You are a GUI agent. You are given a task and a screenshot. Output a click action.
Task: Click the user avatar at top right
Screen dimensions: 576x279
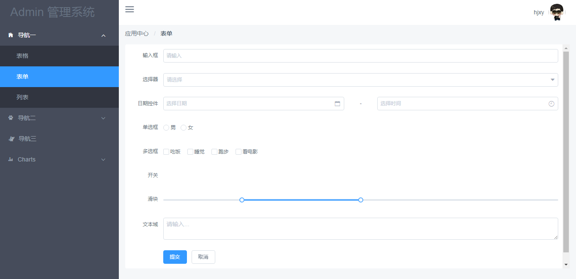557,11
